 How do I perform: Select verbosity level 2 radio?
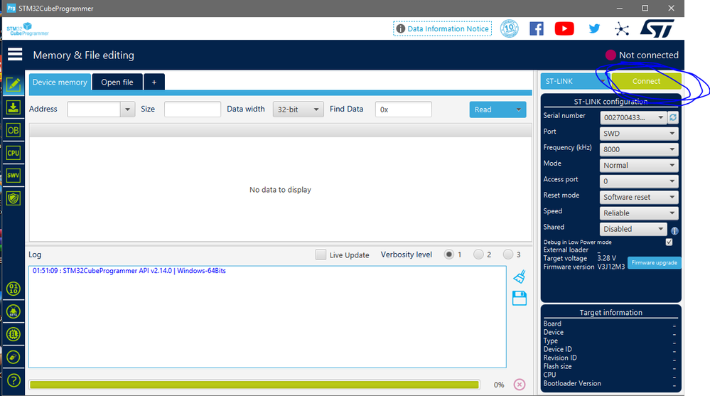coord(478,255)
